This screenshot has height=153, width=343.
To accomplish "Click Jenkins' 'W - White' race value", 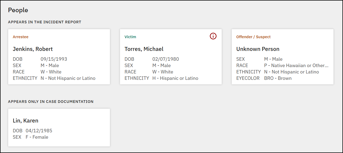I will [51, 72].
